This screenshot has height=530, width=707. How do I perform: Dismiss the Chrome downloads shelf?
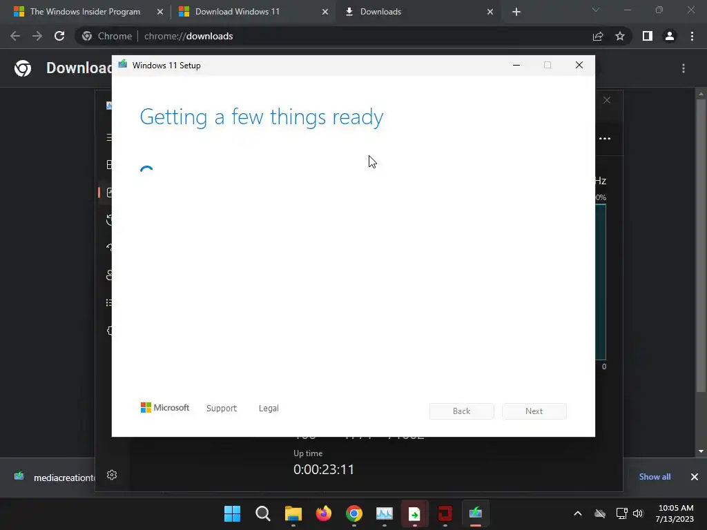695,477
